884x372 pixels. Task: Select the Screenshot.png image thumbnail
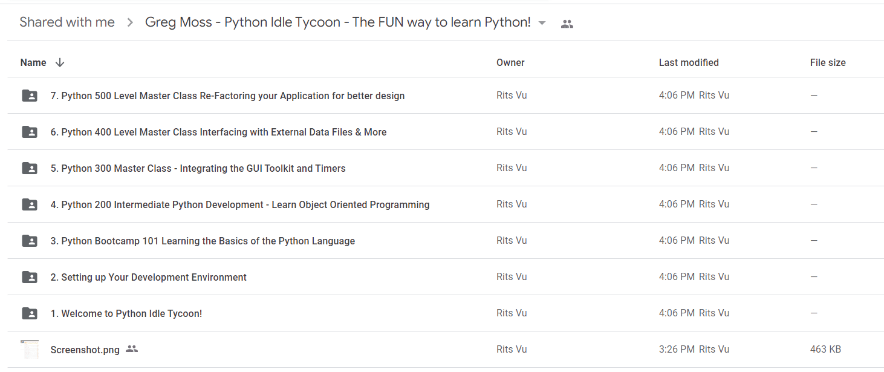29,350
